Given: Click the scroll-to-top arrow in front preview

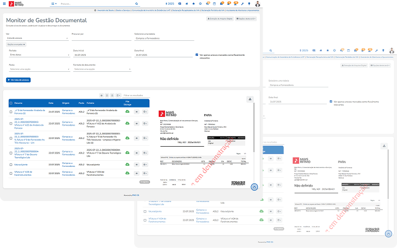Looking at the screenshot, I should pyautogui.click(x=254, y=187).
